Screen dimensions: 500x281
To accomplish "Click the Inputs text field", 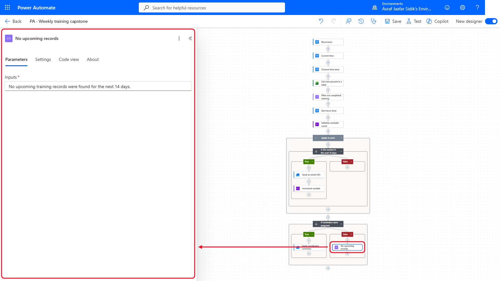I will pyautogui.click(x=98, y=86).
